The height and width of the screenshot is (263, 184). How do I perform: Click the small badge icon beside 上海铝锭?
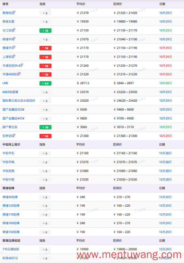(14, 56)
